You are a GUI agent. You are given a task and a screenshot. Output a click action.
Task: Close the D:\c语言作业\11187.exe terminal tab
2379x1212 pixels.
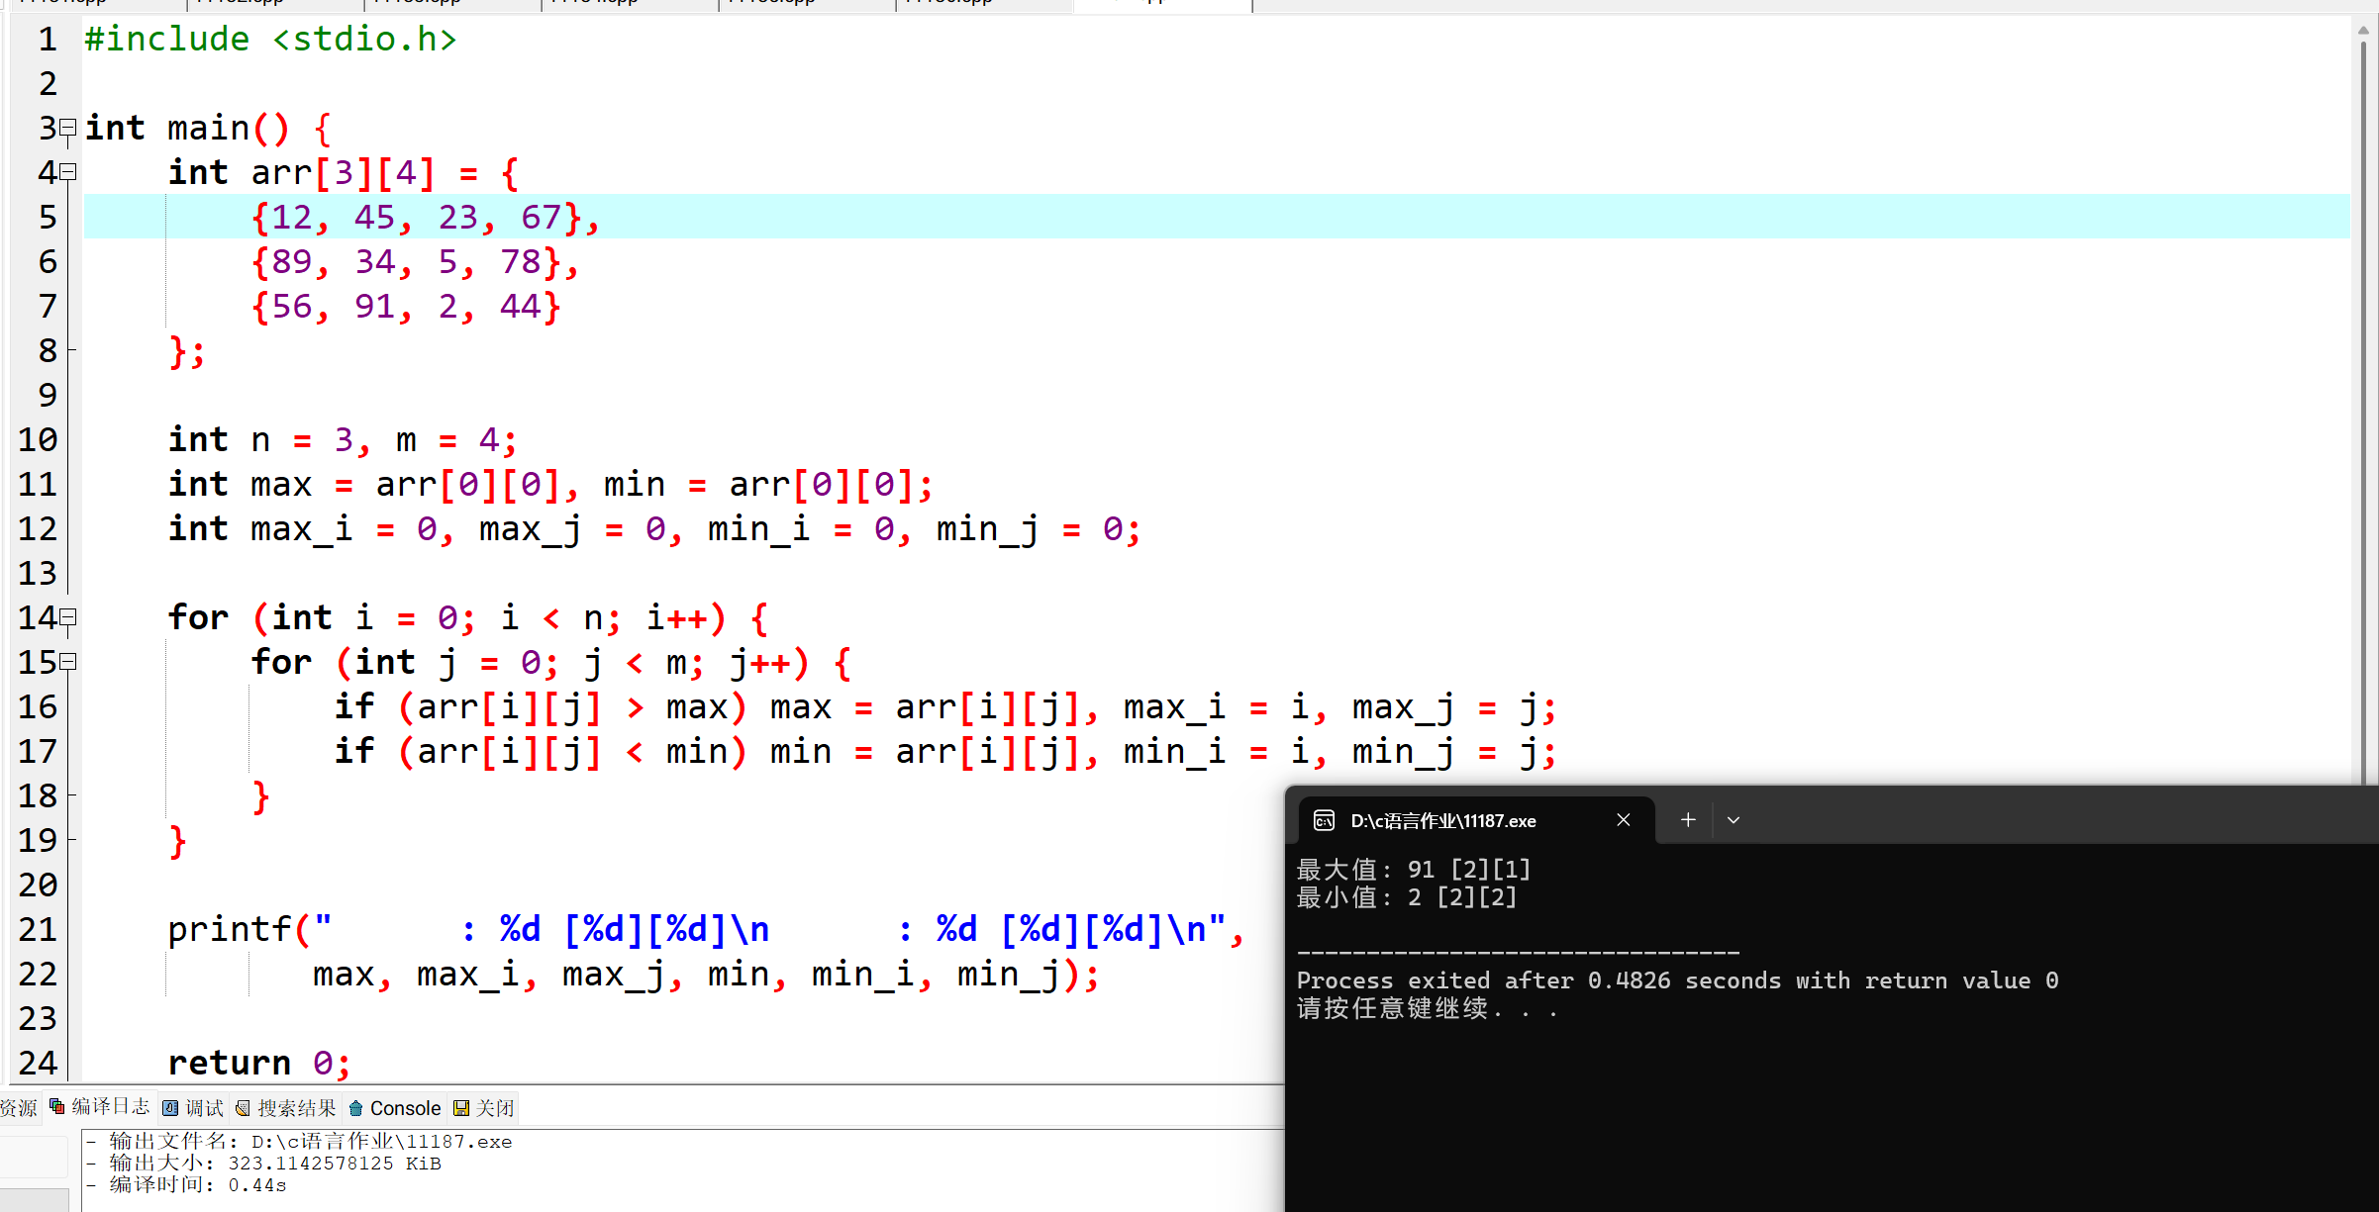click(1624, 820)
